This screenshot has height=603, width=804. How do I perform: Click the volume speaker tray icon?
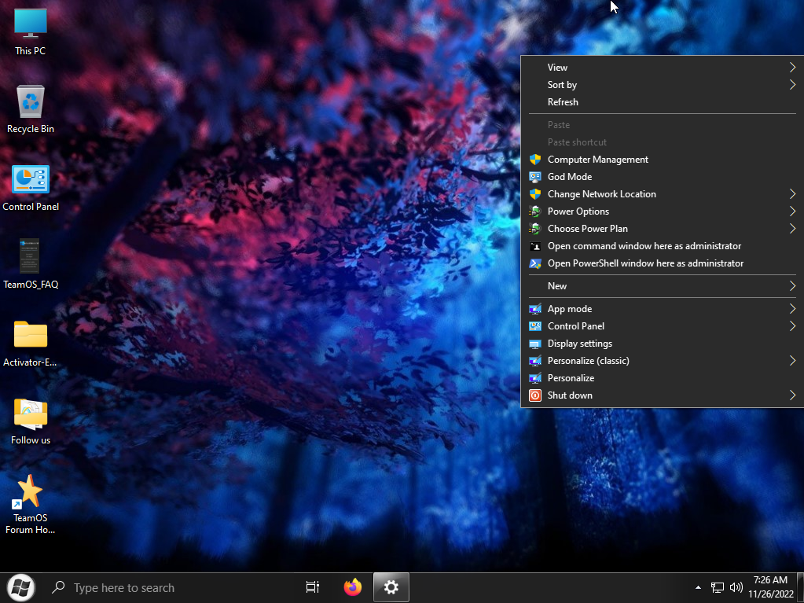[x=736, y=587]
